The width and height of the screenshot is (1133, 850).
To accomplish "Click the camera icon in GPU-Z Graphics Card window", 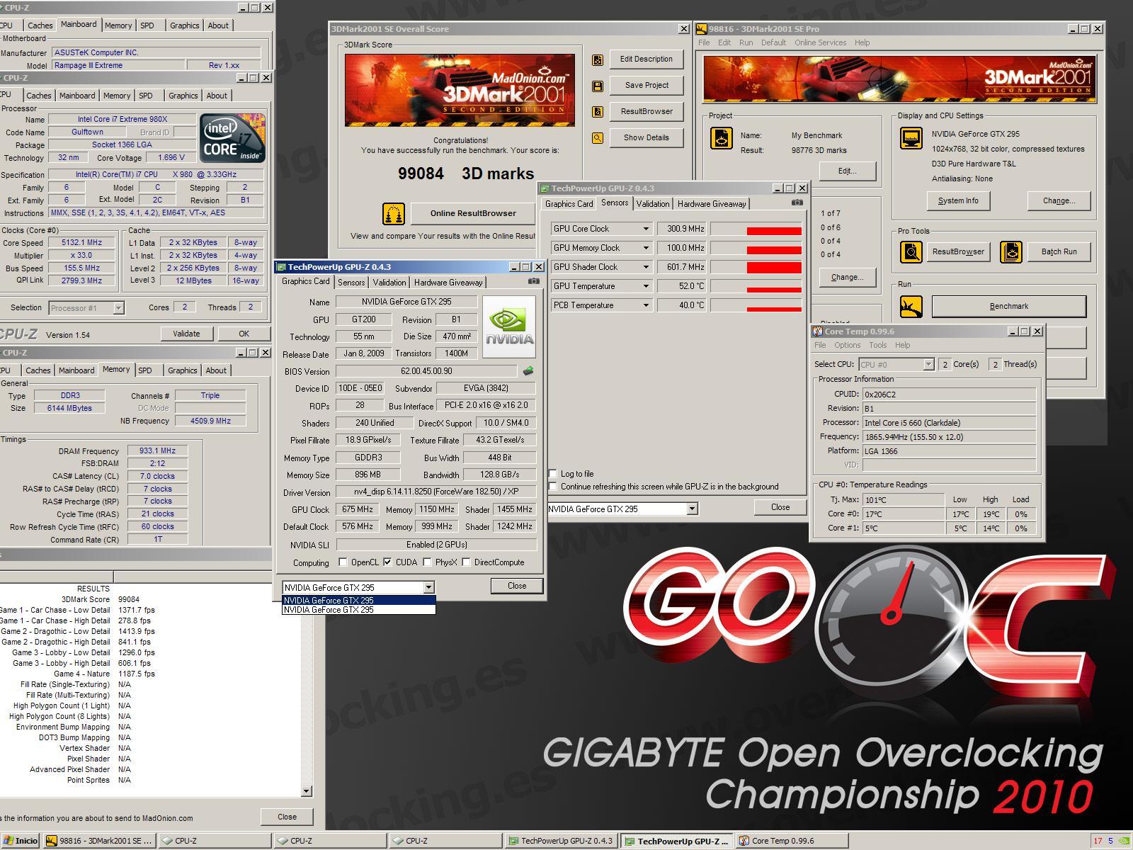I will pyautogui.click(x=533, y=281).
